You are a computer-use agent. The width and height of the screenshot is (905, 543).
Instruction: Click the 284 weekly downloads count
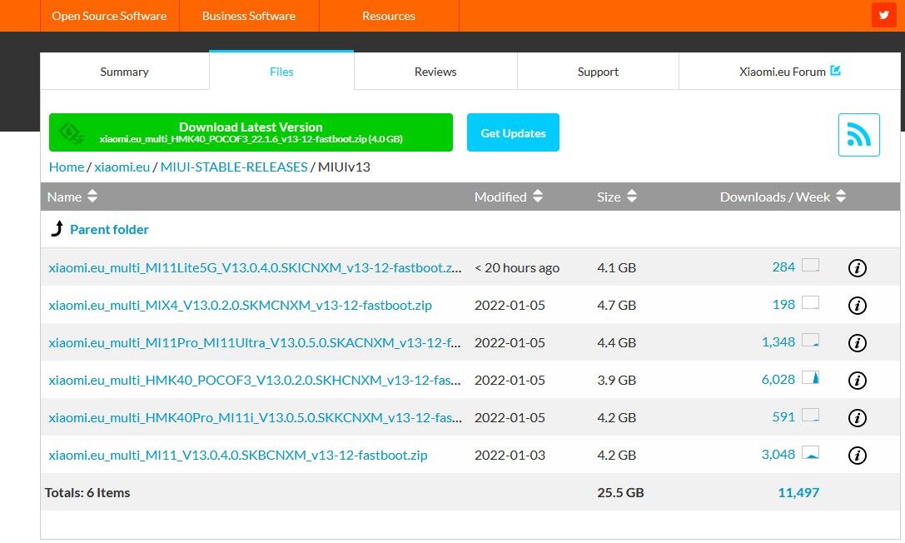click(x=783, y=267)
